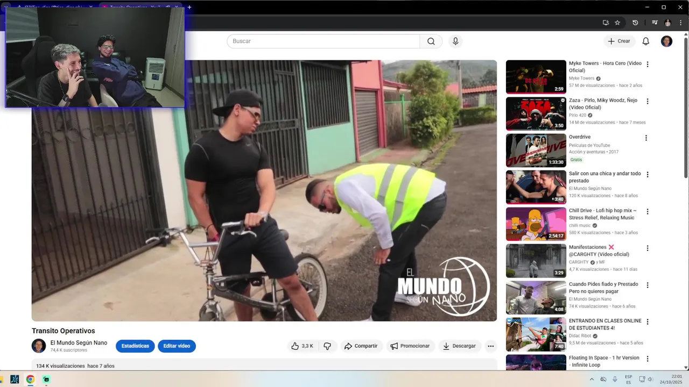Open Chrome three-dot menu
The image size is (689, 387).
coord(681,23)
